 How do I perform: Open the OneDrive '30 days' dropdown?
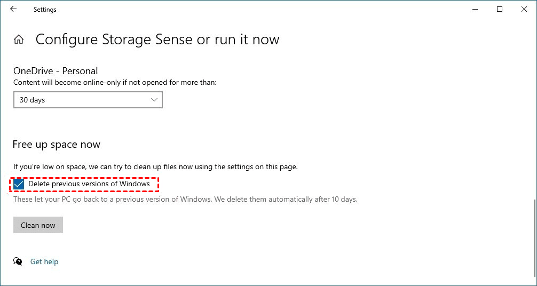coord(88,100)
